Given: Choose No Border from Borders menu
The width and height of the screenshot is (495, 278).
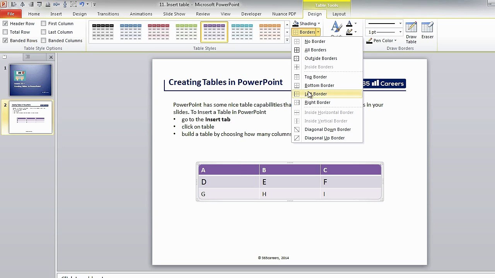Looking at the screenshot, I should click(327, 41).
